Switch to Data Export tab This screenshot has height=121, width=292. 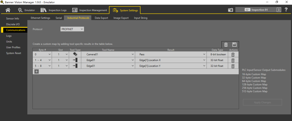pyautogui.click(x=101, y=18)
